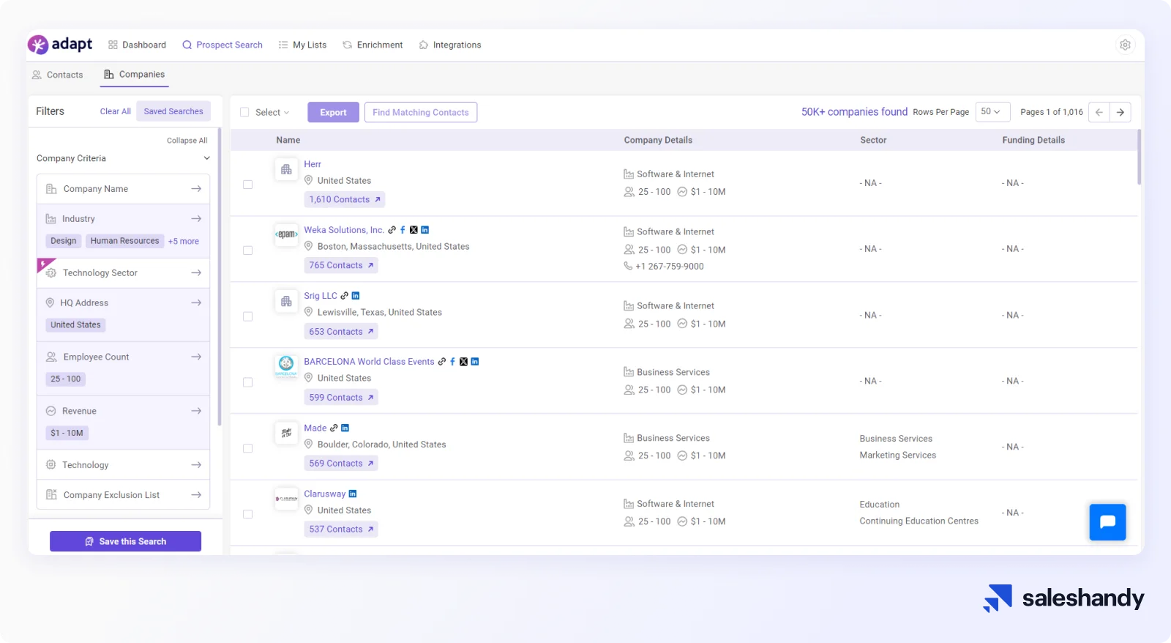1171x643 pixels.
Task: Click the Made company logo
Action: pos(286,433)
